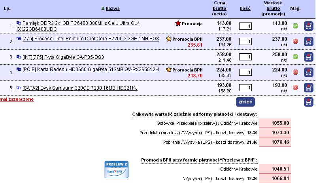The height and width of the screenshot is (184, 317).
Task: Focus quantity field for Karta Radeon row
Action: coord(245,72)
